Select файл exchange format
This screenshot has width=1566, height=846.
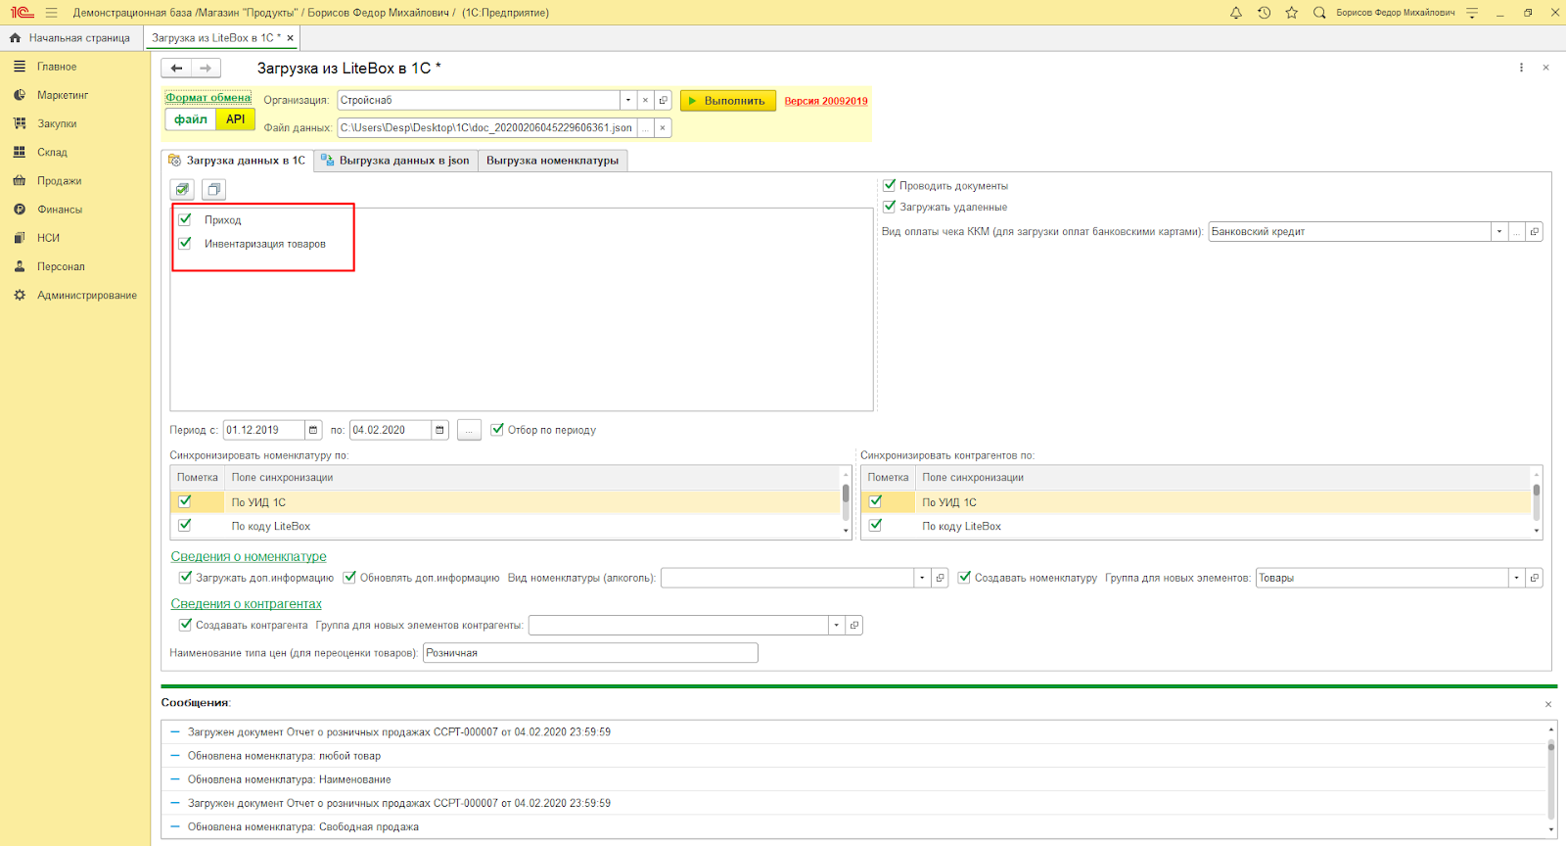click(191, 119)
